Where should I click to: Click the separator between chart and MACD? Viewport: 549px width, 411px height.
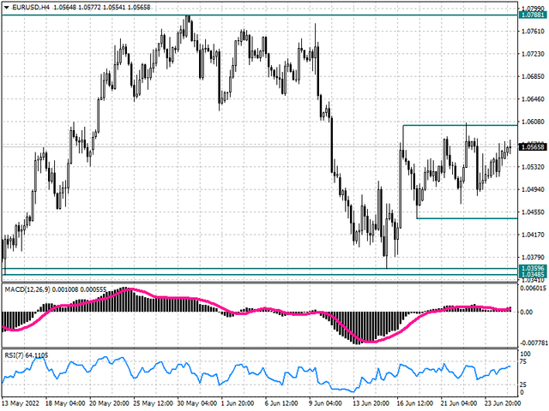pos(257,284)
